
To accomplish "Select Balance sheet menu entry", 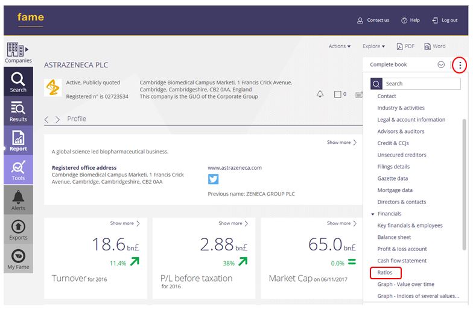I will click(x=394, y=237).
